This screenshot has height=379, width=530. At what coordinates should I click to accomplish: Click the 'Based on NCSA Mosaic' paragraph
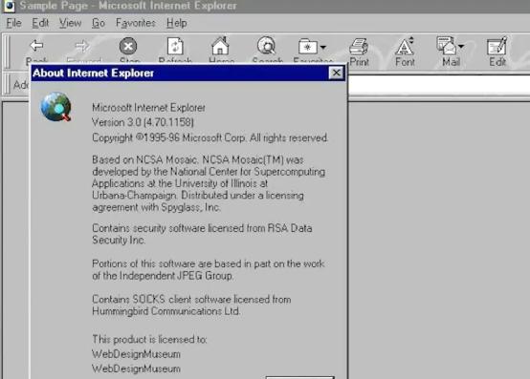pos(209,183)
